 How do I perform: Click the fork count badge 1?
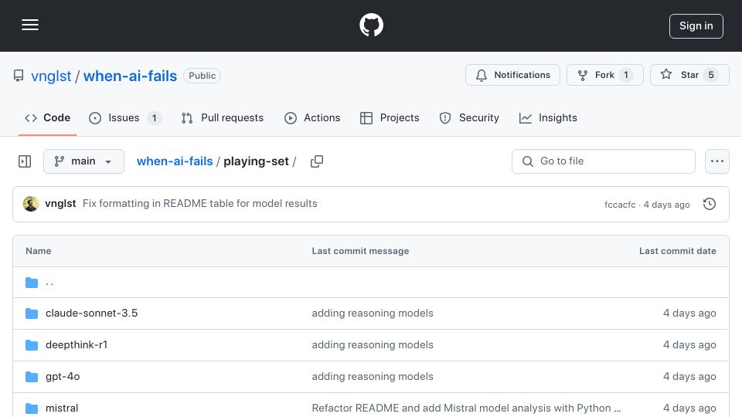click(625, 75)
